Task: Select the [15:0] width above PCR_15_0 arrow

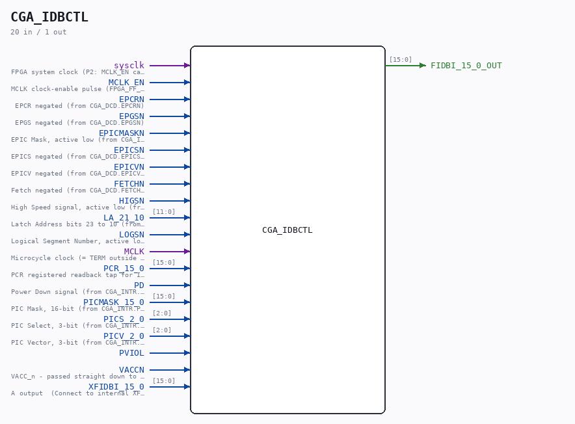Action: pyautogui.click(x=164, y=262)
